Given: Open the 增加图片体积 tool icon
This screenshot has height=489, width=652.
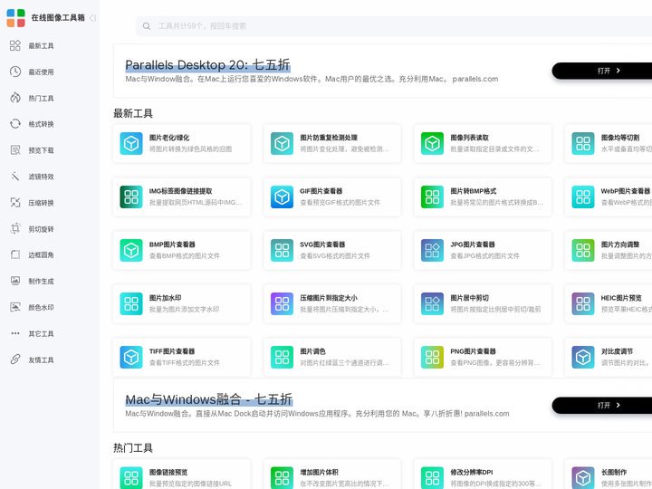Looking at the screenshot, I should point(282,478).
